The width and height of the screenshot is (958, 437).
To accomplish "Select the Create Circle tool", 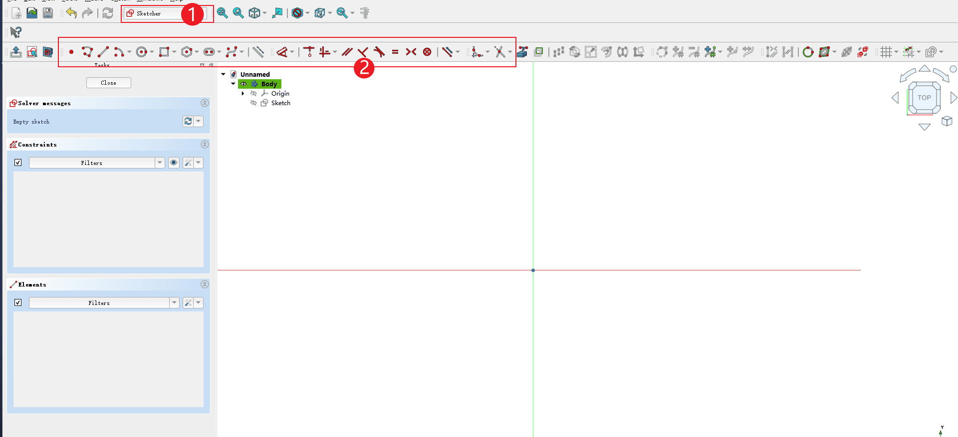I will click(142, 52).
